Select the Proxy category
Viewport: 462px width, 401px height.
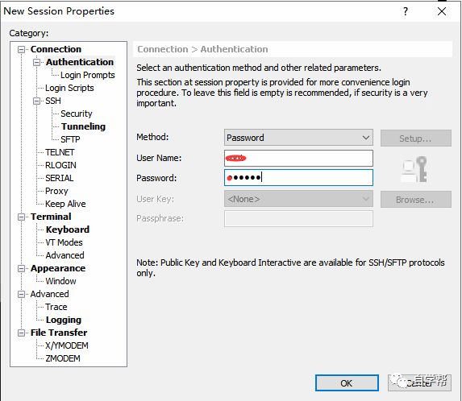pos(56,191)
